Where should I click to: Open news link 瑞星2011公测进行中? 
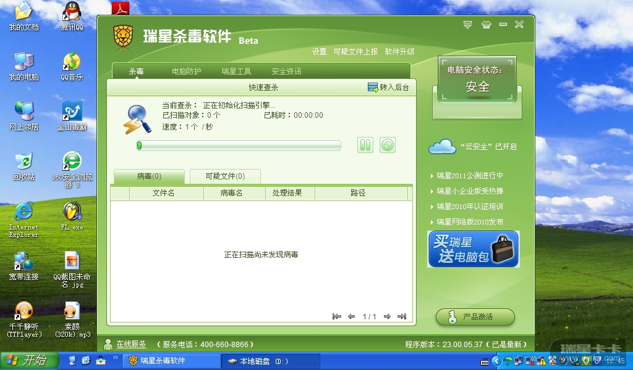click(x=470, y=176)
